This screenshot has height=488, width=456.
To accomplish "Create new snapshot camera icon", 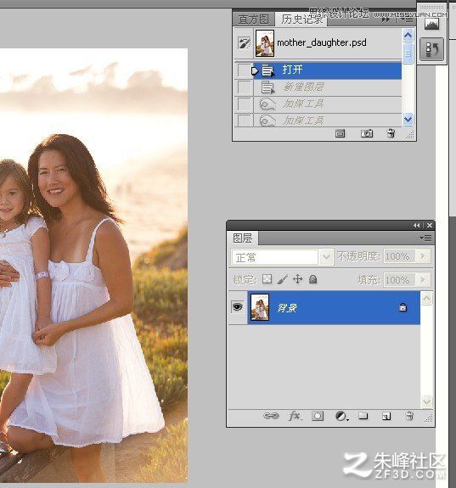I will [x=367, y=133].
